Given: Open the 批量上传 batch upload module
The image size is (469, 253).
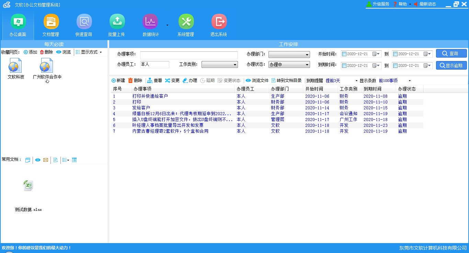Looking at the screenshot, I should [117, 25].
